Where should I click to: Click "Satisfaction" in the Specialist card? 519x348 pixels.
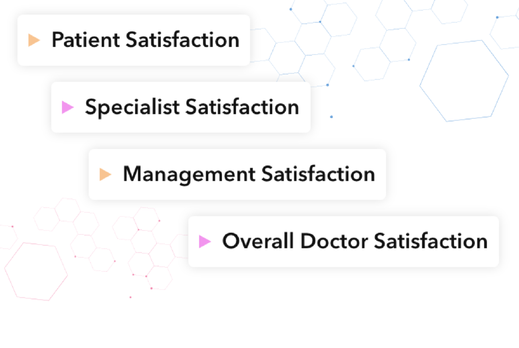[x=242, y=107]
